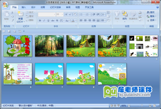Click the Layout button
The width and height of the screenshot is (161, 109).
(x=31, y=12)
